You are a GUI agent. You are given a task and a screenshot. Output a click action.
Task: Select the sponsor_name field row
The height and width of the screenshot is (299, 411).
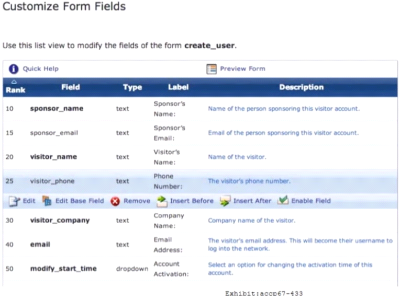click(x=57, y=109)
